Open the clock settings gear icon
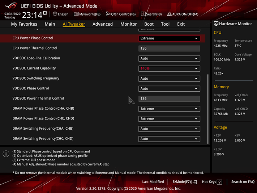The height and width of the screenshot is (193, 257). pos(45,13)
